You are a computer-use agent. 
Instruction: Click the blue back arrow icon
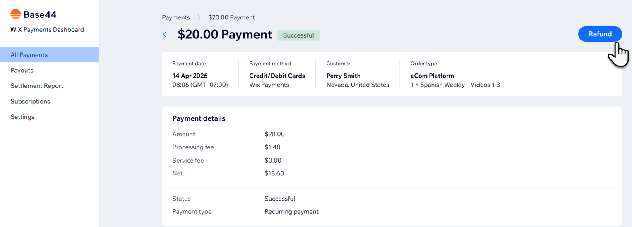(x=165, y=35)
